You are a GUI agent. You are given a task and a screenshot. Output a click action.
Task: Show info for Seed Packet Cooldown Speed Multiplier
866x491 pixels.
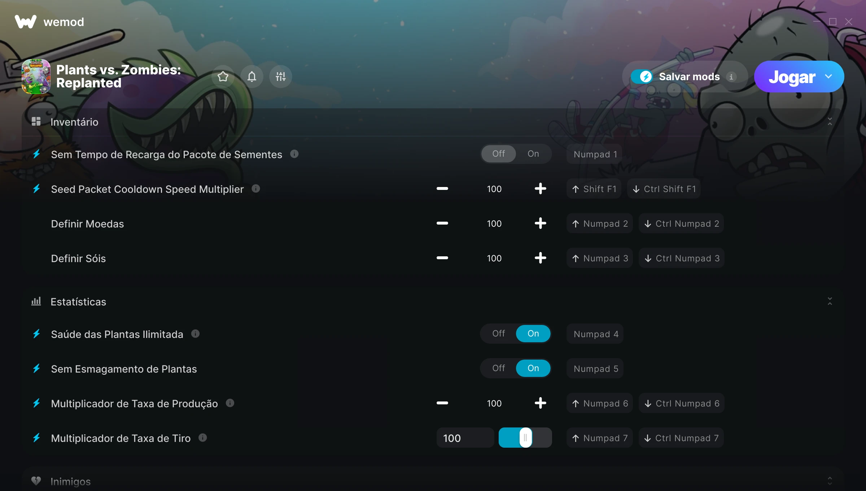256,188
